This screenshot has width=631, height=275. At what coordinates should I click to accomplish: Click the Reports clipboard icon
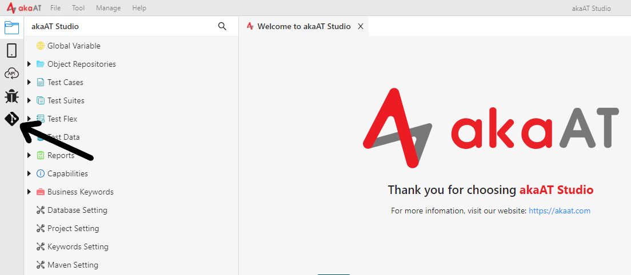tap(40, 155)
